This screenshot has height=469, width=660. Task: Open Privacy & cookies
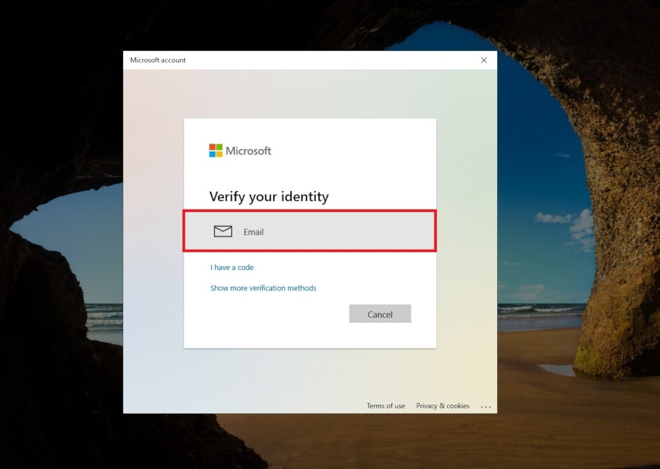tap(443, 406)
